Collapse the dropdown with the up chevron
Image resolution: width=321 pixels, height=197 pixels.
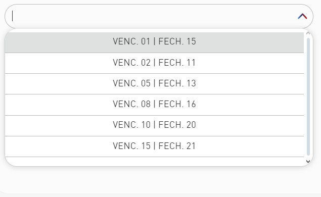[x=302, y=16]
